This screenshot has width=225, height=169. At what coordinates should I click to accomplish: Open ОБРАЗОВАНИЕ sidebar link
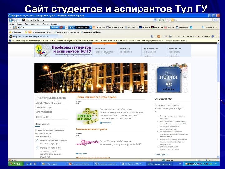tap(44, 107)
